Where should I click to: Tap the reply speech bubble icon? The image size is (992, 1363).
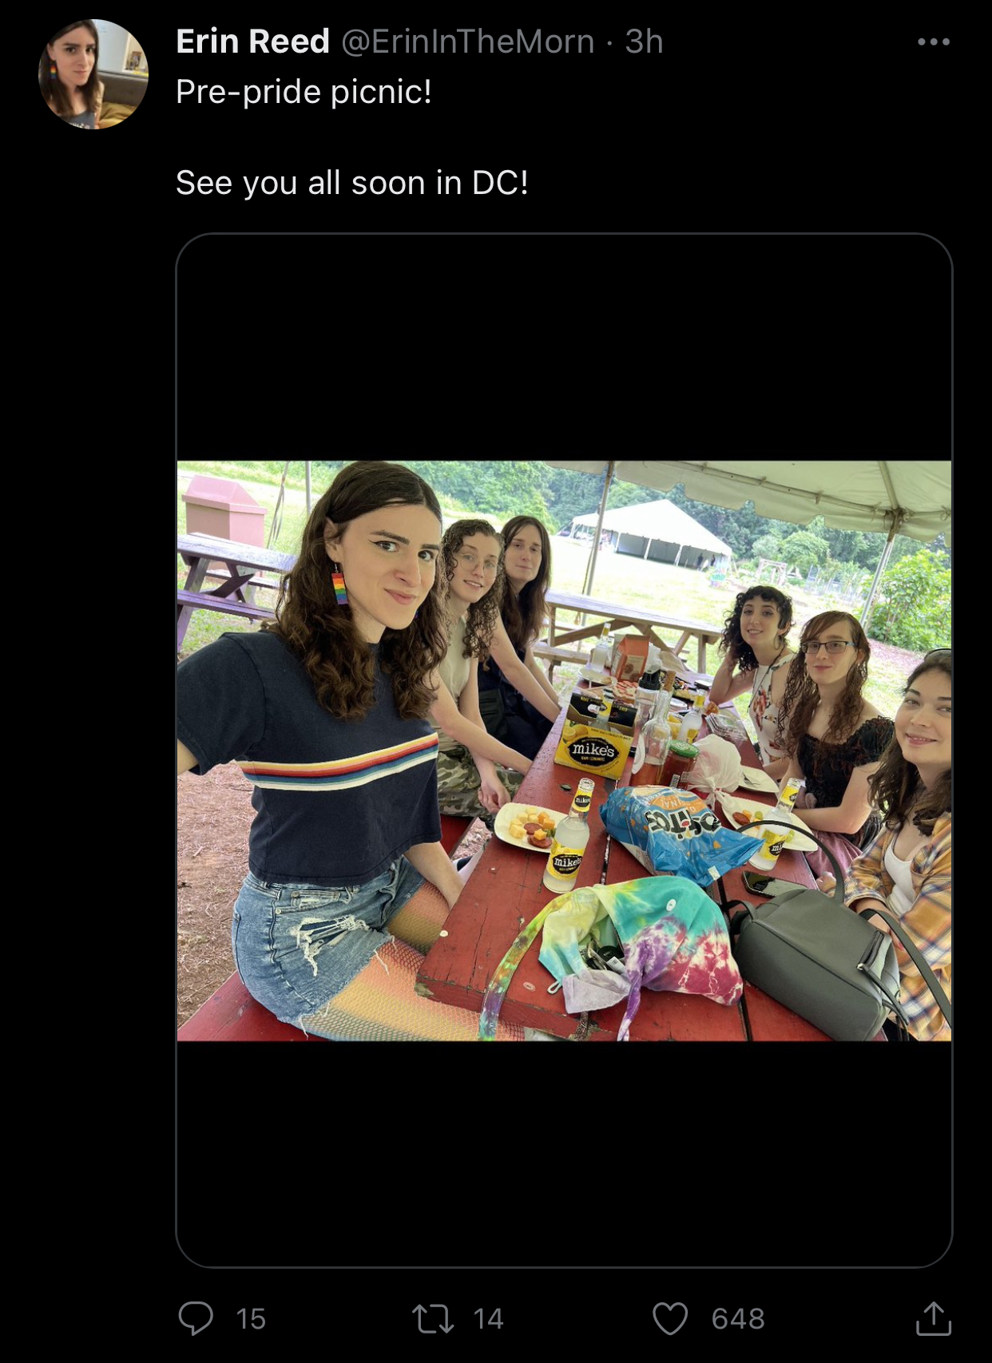point(196,1317)
